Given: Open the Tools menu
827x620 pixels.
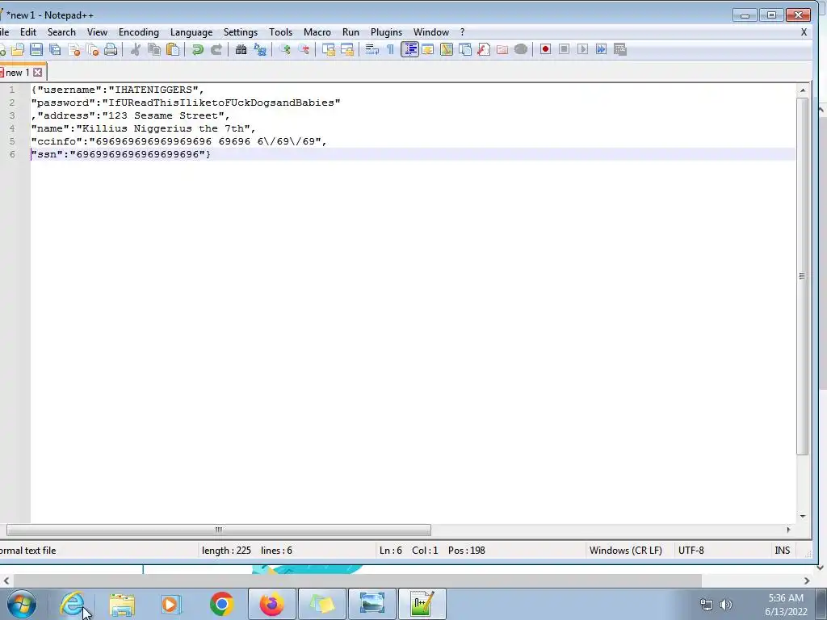Looking at the screenshot, I should click(280, 32).
